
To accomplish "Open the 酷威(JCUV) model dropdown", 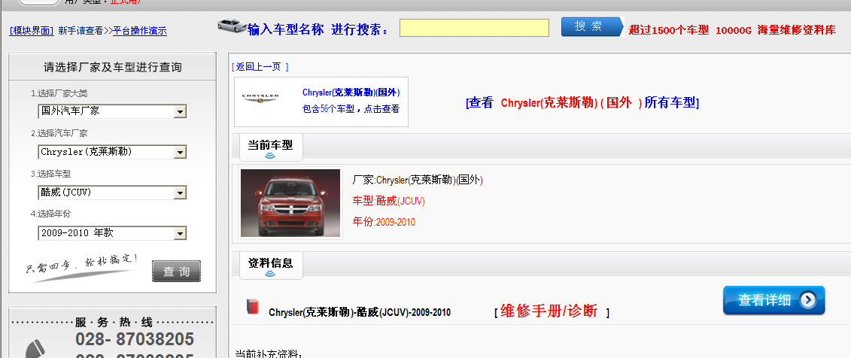I will click(112, 193).
